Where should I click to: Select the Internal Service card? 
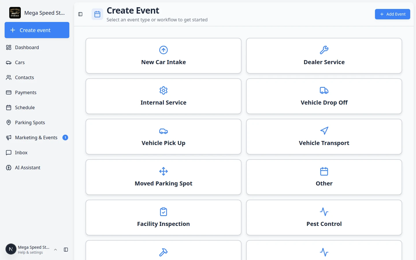(x=164, y=96)
